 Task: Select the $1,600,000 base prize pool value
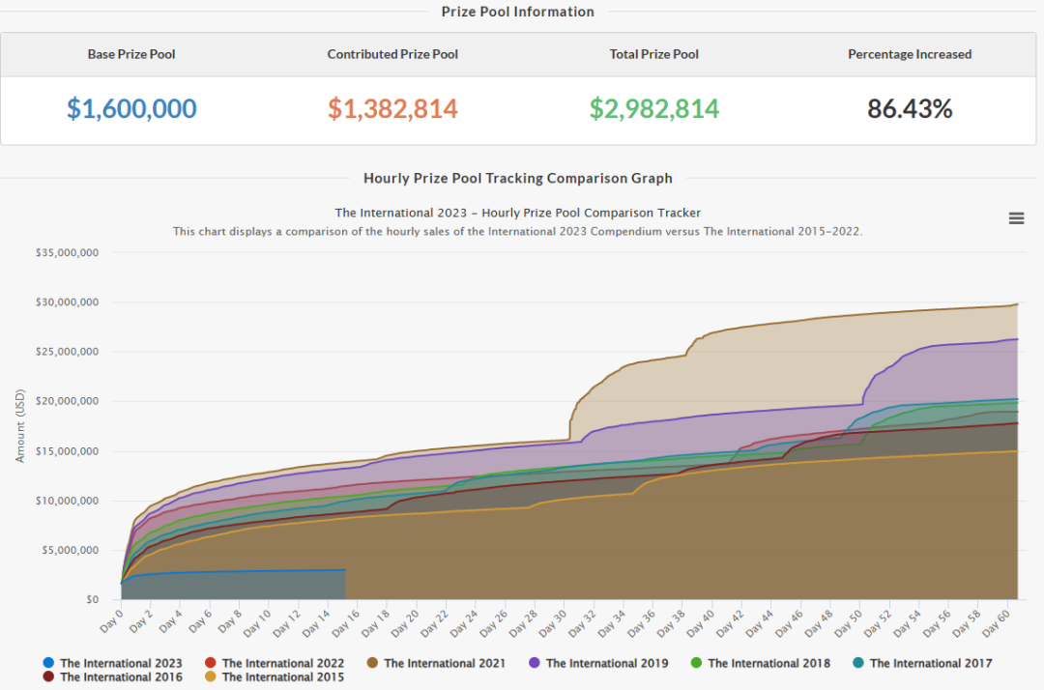(x=131, y=108)
